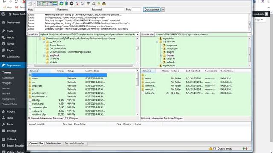Image resolution: width=273 pixels, height=153 pixels.
Task: Sort local list by Last modified
Action: (x=92, y=71)
